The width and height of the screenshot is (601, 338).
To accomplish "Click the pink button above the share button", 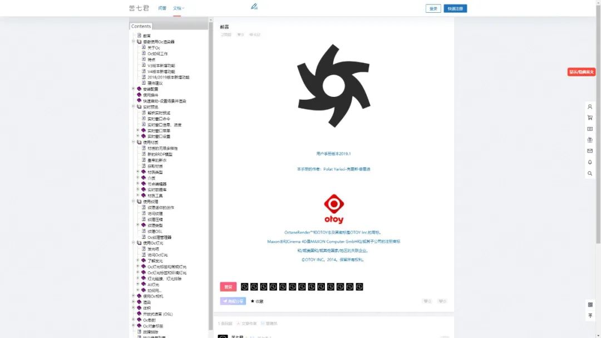I will pos(228,287).
